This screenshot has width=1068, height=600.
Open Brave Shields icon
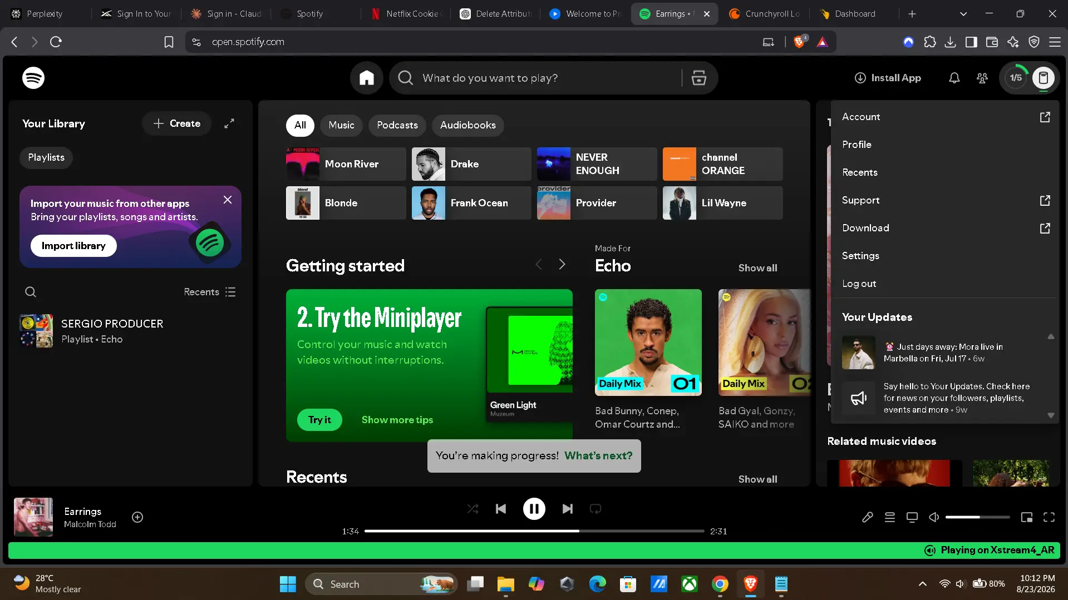click(x=800, y=42)
